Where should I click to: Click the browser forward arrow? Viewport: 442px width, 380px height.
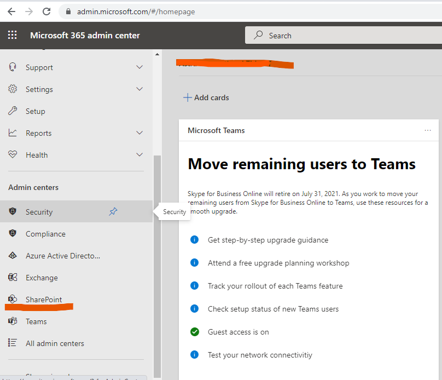click(29, 11)
